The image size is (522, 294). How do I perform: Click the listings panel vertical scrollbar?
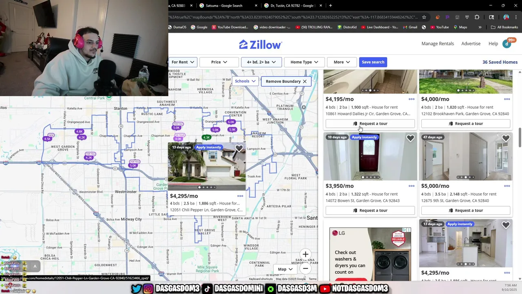[x=519, y=137]
